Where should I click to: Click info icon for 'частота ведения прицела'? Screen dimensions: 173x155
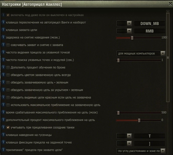click(3, 52)
